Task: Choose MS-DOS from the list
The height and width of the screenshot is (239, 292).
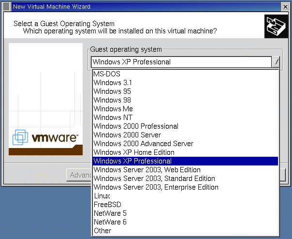Action: point(185,74)
